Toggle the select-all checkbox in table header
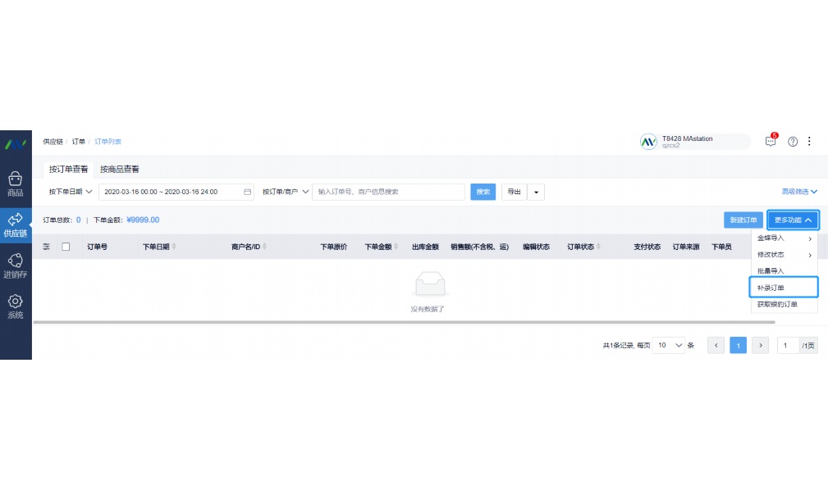The image size is (828, 490). (66, 246)
